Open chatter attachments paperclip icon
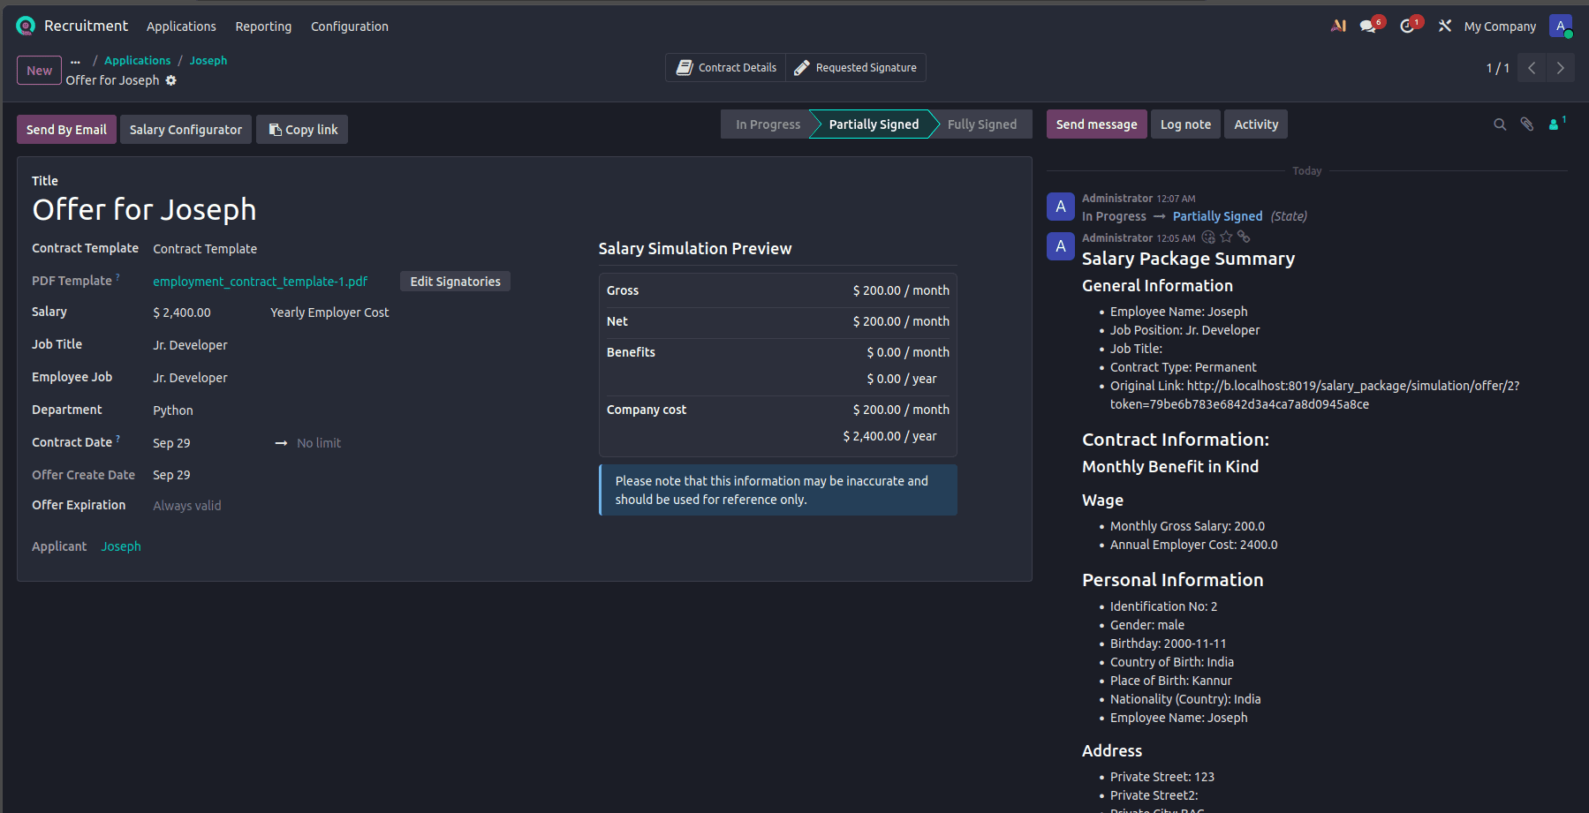1589x813 pixels. (1526, 124)
